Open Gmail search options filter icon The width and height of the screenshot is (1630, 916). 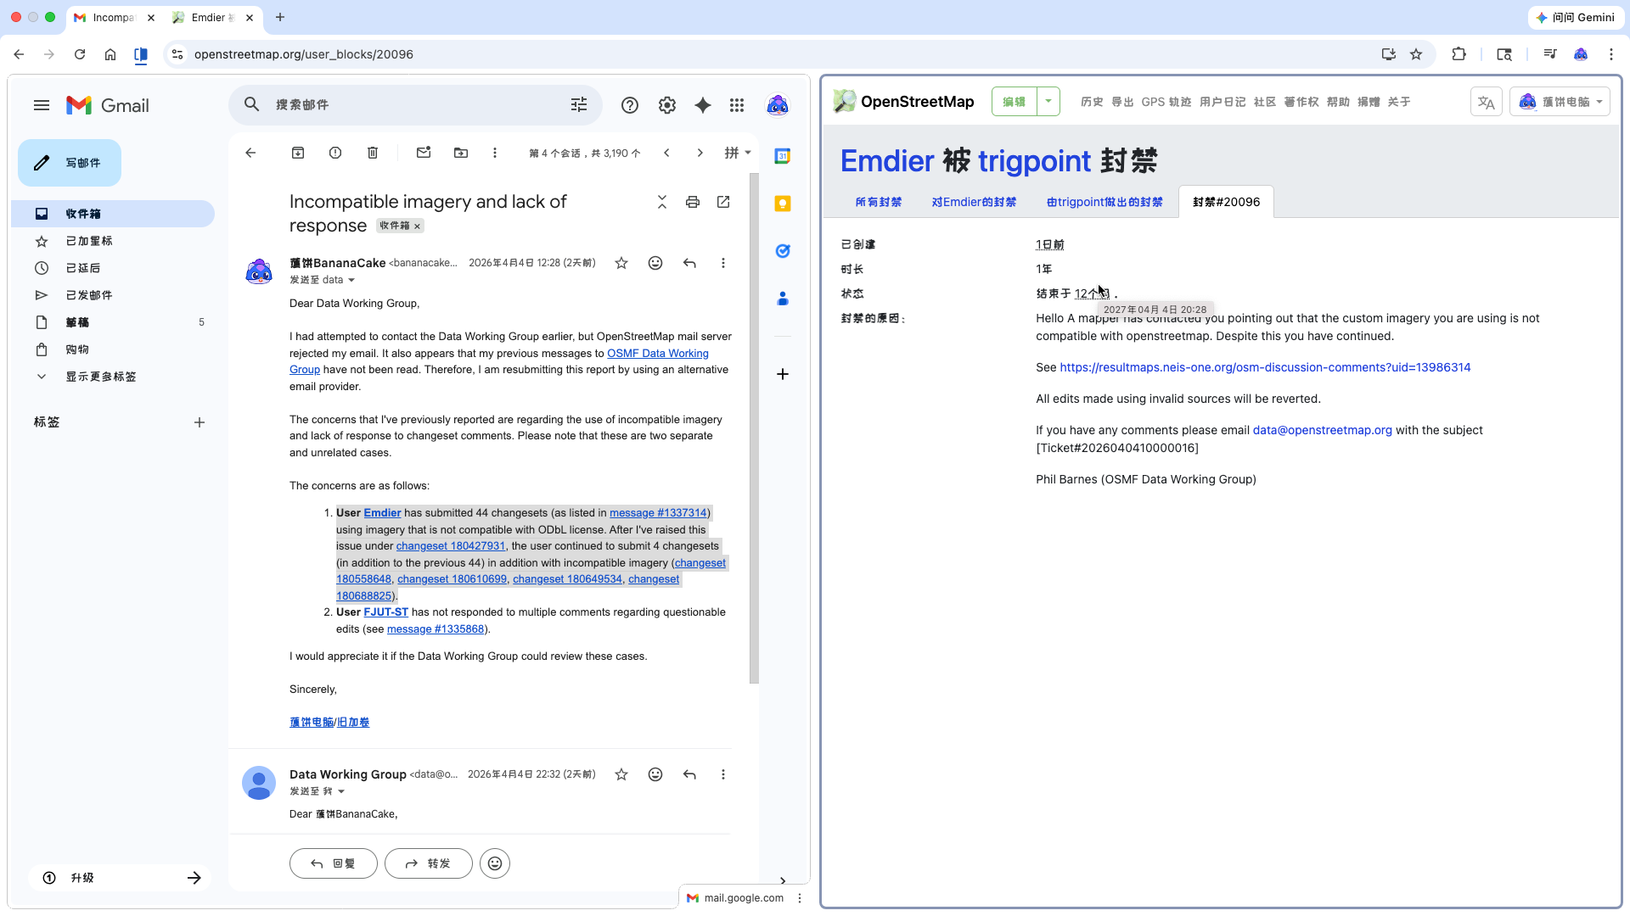pos(579,104)
